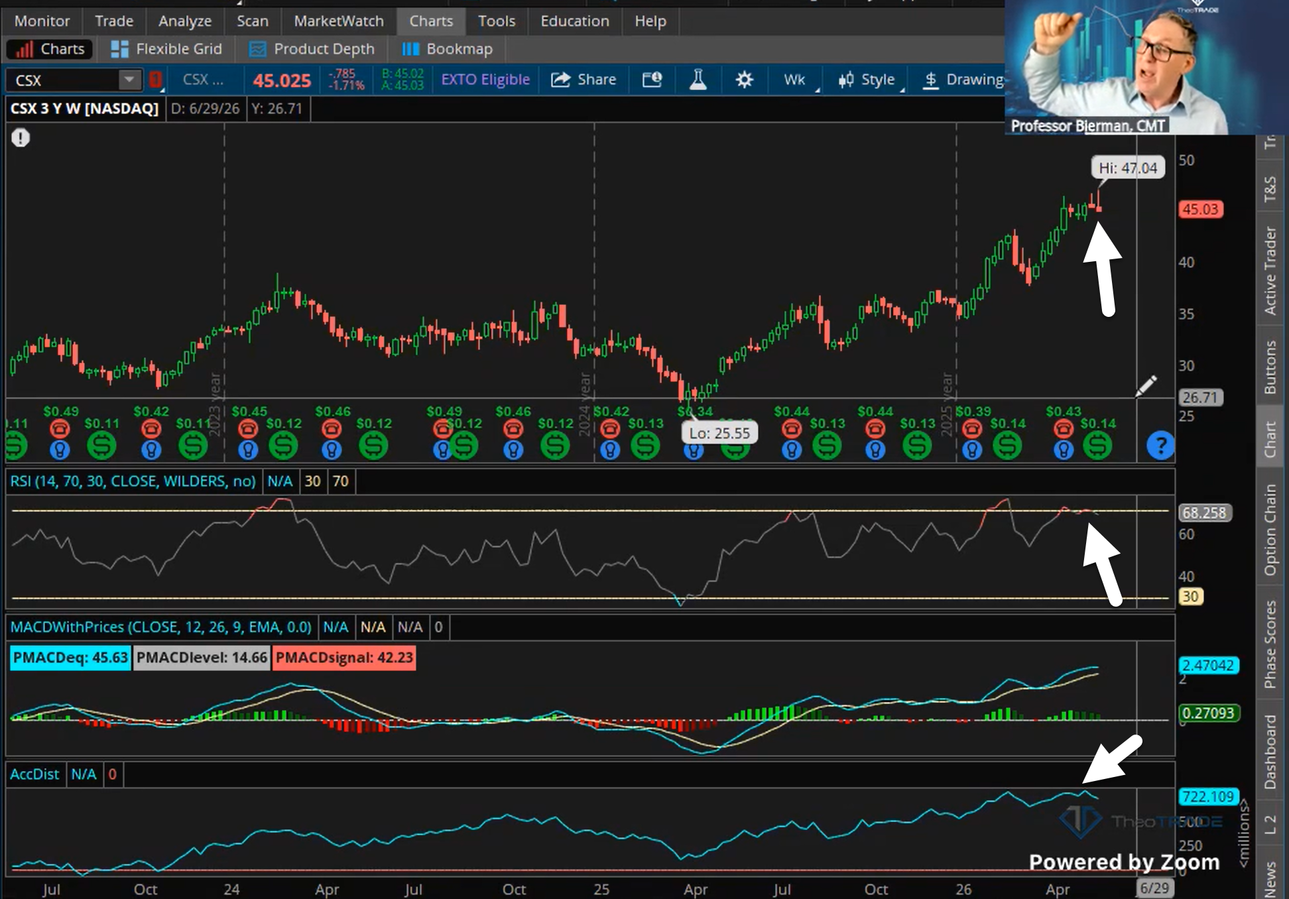Click the 722.109 AccDist value label
This screenshot has width=1289, height=899.
(1208, 796)
